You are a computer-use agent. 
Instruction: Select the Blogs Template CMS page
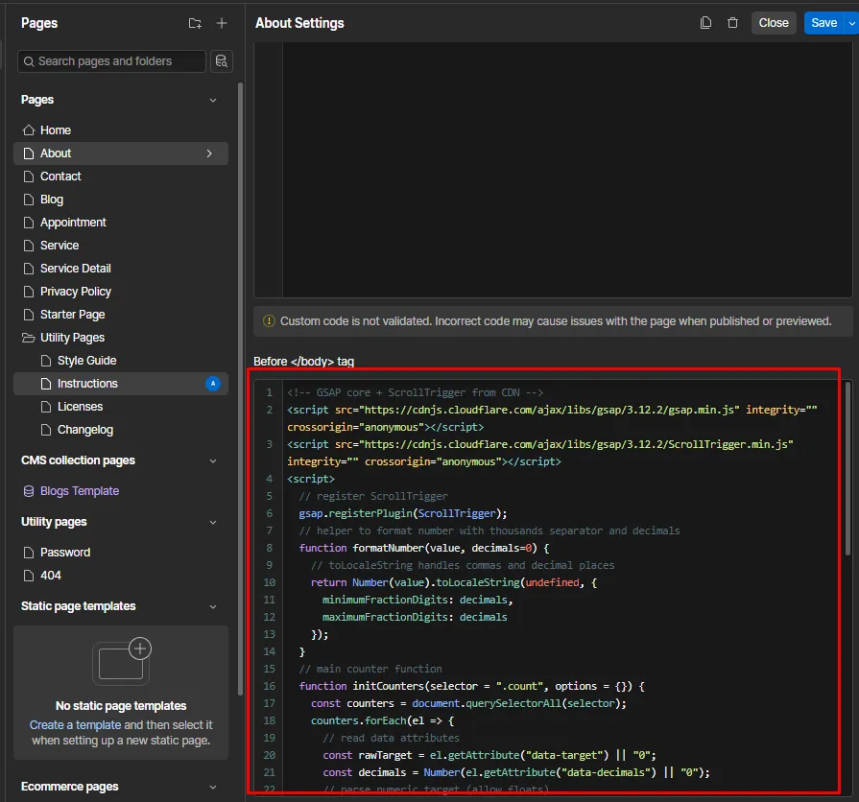(x=79, y=491)
